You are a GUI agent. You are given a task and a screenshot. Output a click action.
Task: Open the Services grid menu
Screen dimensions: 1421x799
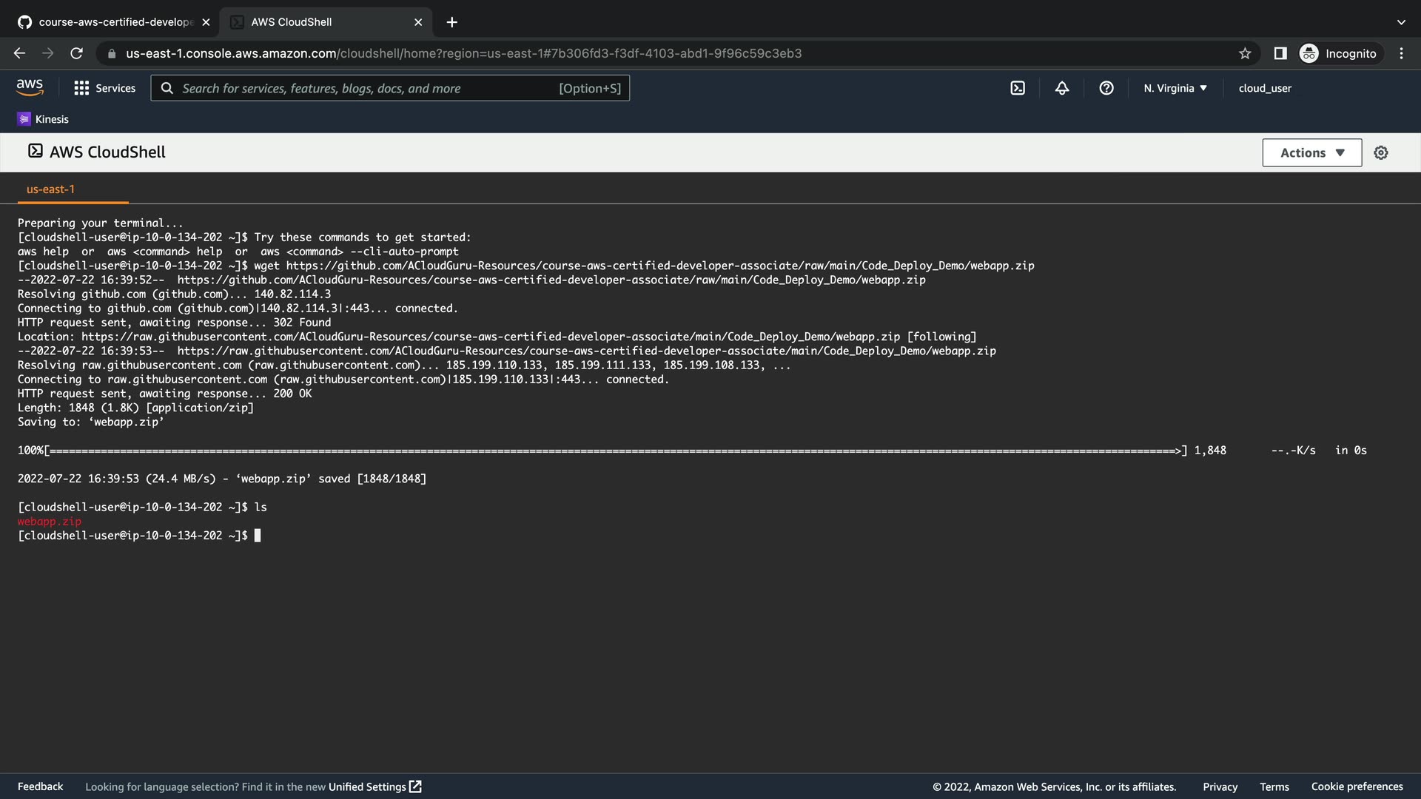[x=104, y=88]
